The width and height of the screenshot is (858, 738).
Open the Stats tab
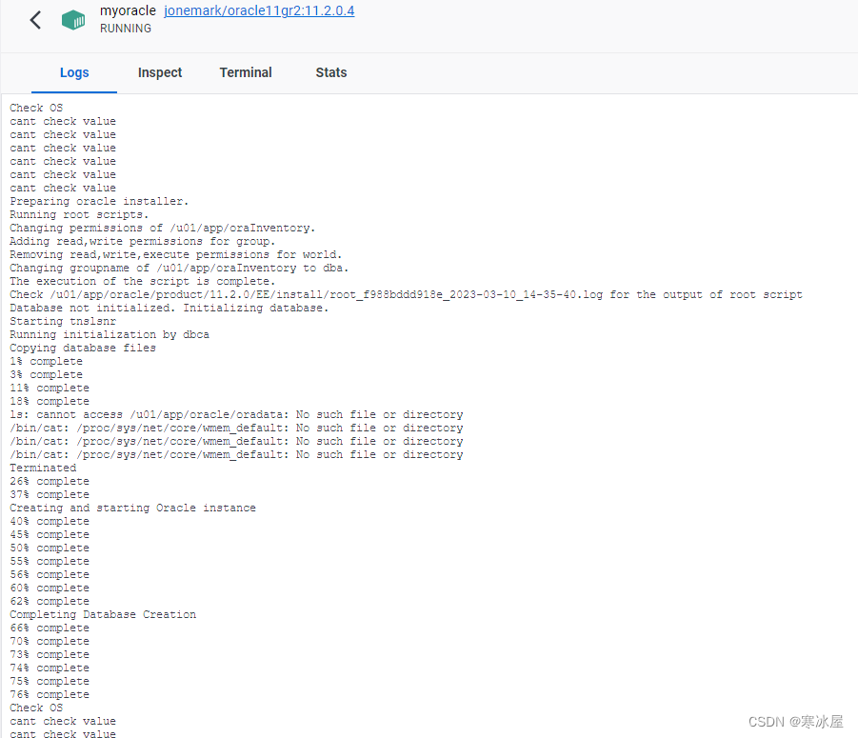click(331, 72)
